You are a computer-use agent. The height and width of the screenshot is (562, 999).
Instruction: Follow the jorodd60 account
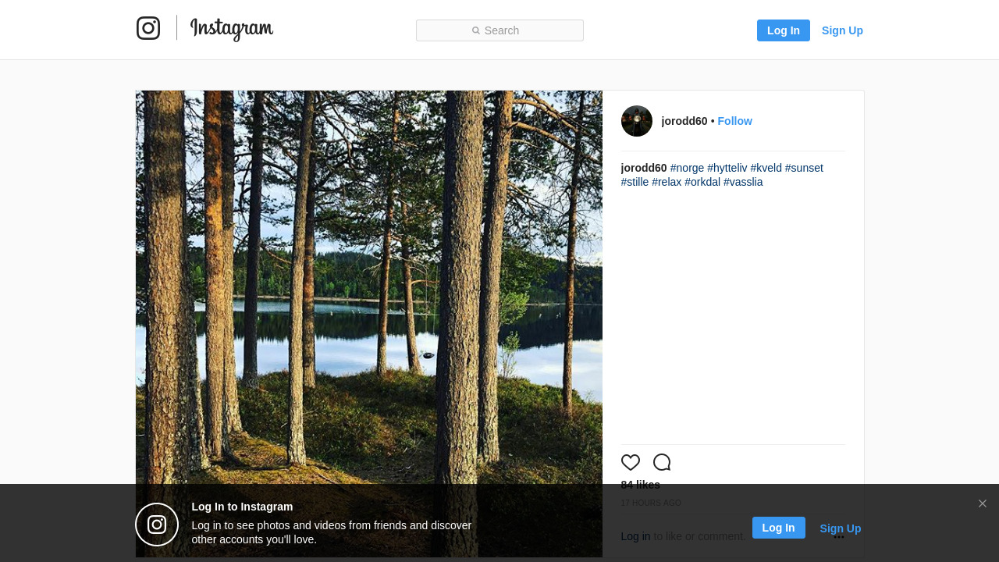[x=734, y=121]
